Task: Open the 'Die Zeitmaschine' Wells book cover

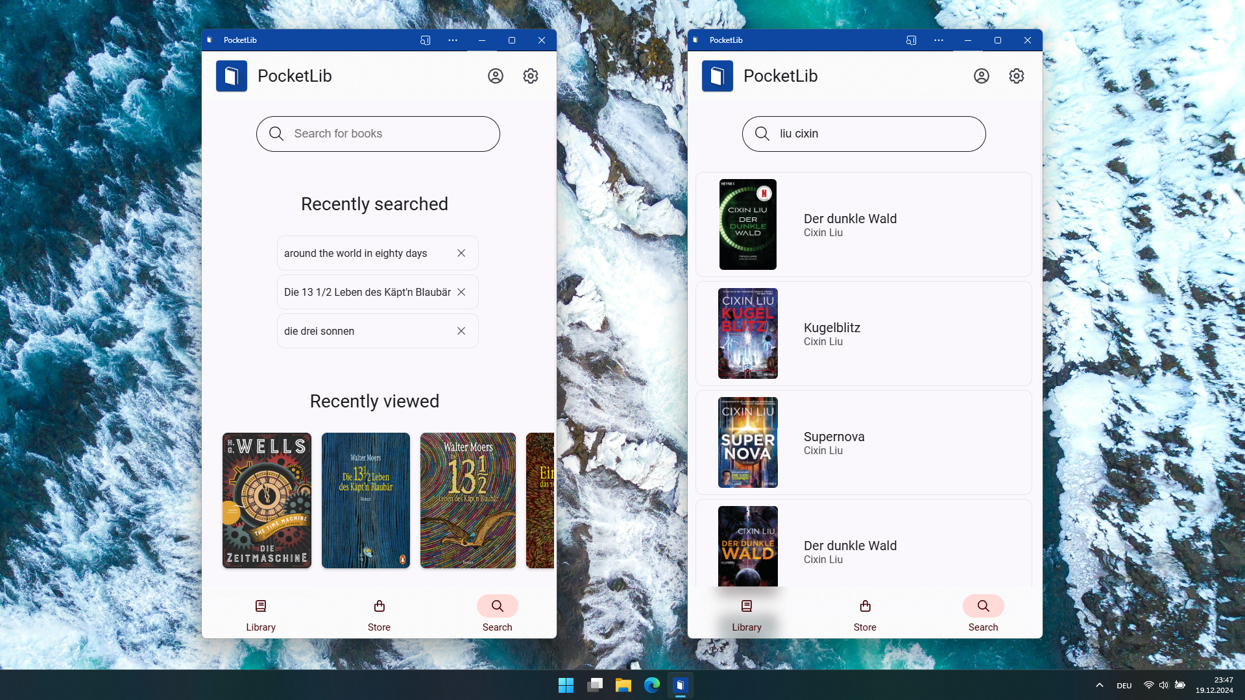Action: point(267,501)
